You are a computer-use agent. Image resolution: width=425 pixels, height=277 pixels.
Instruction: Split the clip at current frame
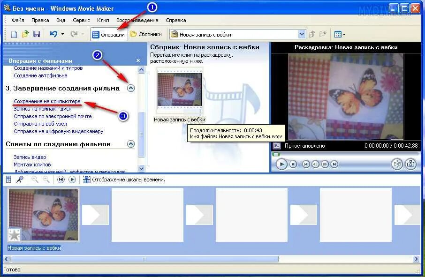(397, 164)
